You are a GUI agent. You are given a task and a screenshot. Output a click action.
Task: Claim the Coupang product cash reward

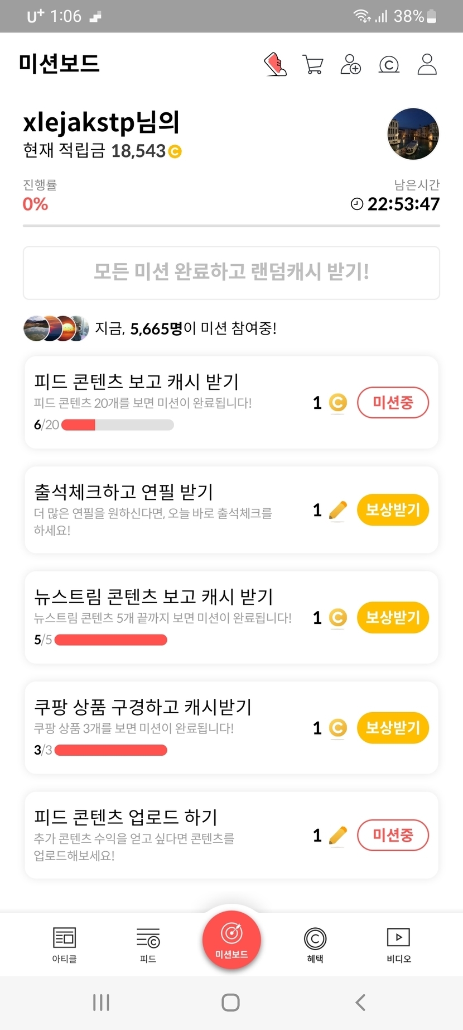393,728
